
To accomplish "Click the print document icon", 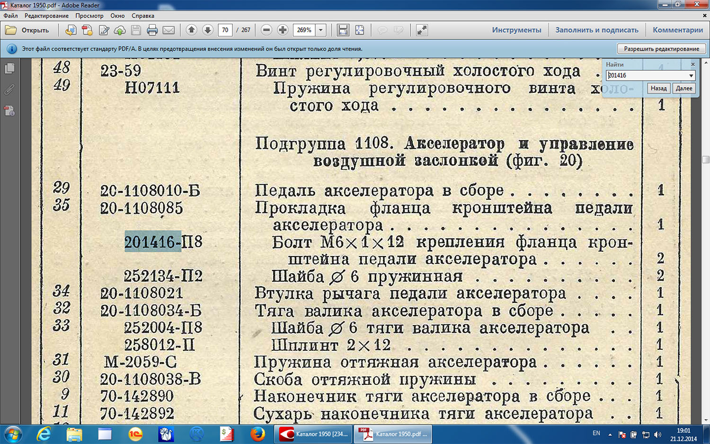I will 152,30.
